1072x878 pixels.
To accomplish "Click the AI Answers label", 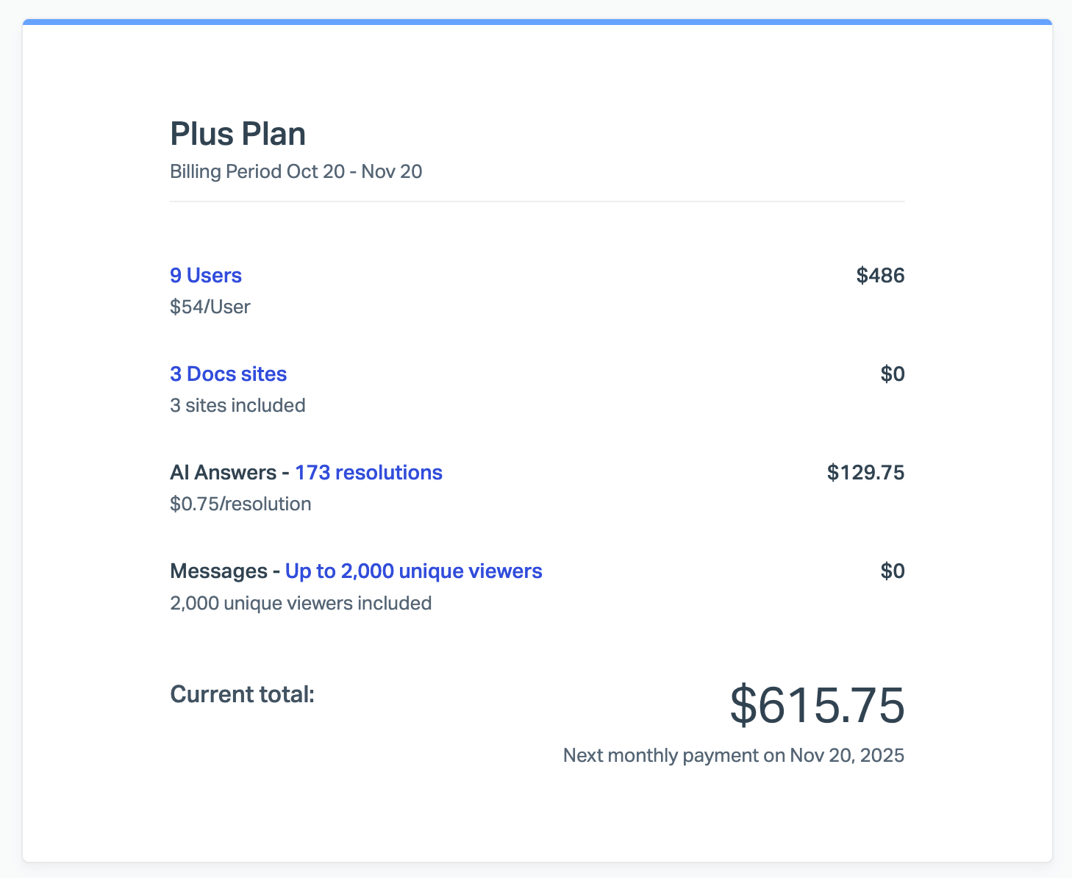I will coord(223,473).
